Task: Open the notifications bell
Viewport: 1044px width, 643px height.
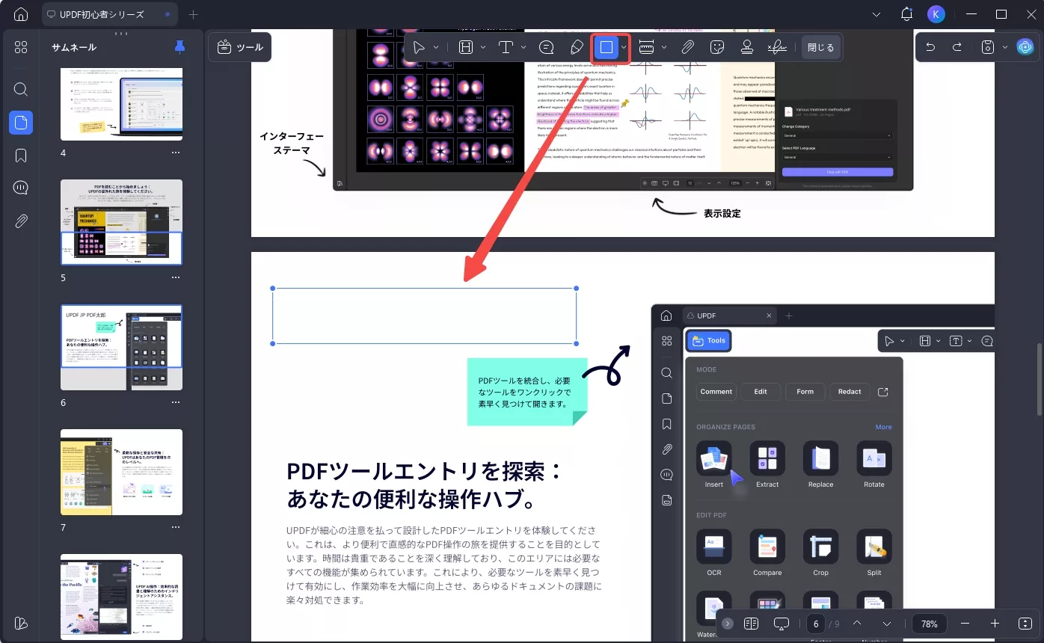Action: click(x=906, y=14)
